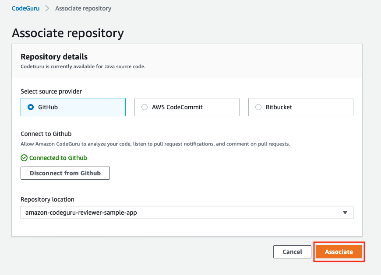Click the Repository location dropdown arrow

click(345, 212)
